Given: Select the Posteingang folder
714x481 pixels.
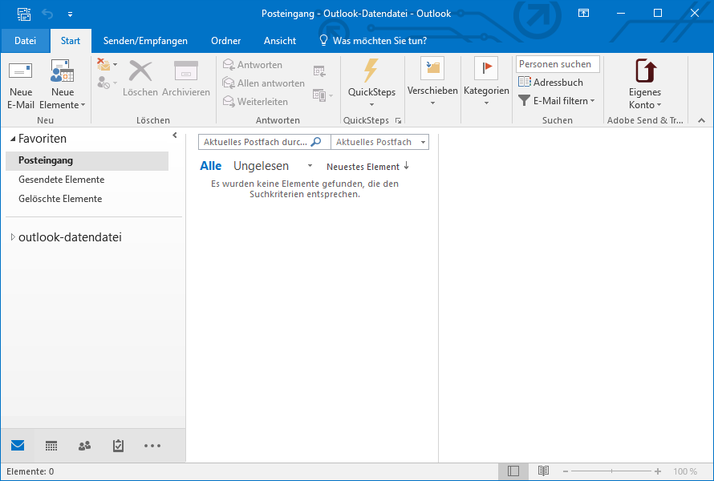Looking at the screenshot, I should pyautogui.click(x=87, y=160).
